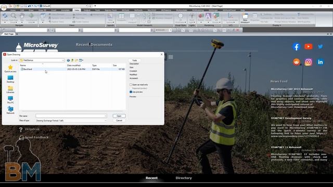The height and width of the screenshot is (187, 333).
Task: Open the Files of type dropdown
Action: click(x=71, y=121)
